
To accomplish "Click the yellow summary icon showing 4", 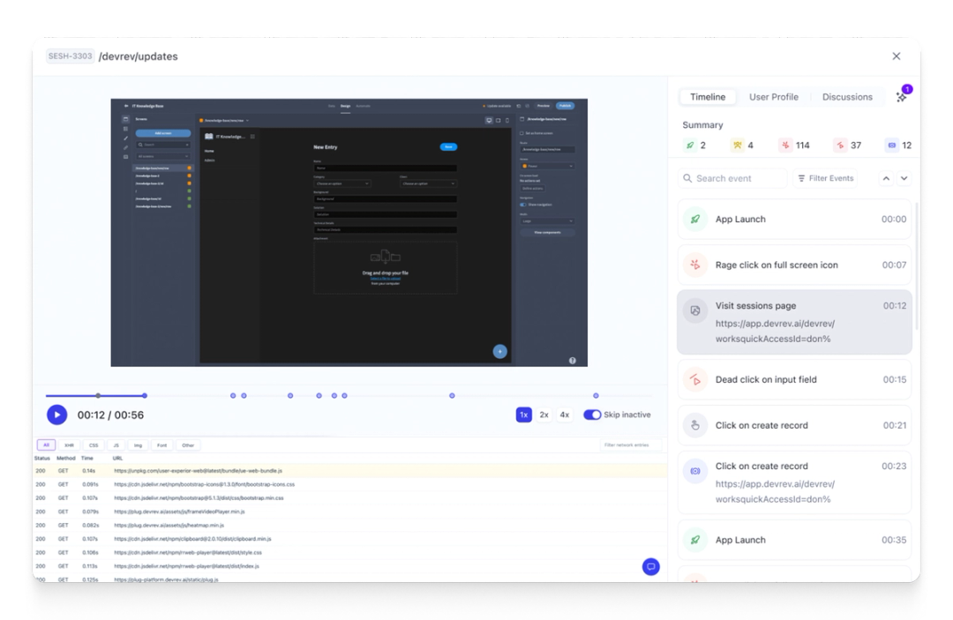I will click(737, 146).
